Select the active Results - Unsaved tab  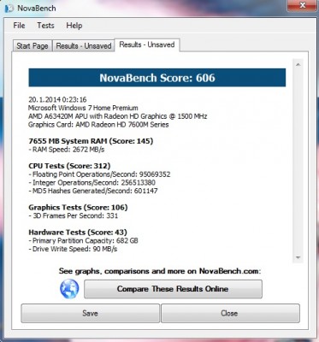147,44
